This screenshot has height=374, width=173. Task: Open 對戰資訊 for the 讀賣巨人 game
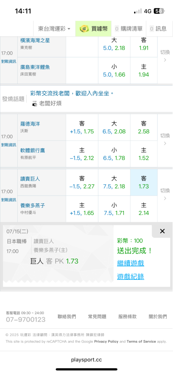pos(9,200)
